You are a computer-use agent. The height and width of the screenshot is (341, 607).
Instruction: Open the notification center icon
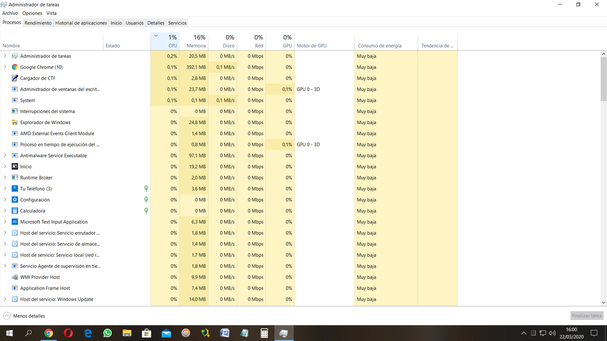(x=594, y=333)
